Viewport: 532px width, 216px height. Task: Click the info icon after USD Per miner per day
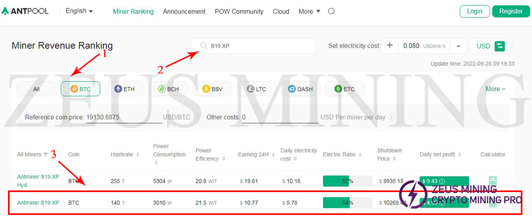tap(392, 117)
